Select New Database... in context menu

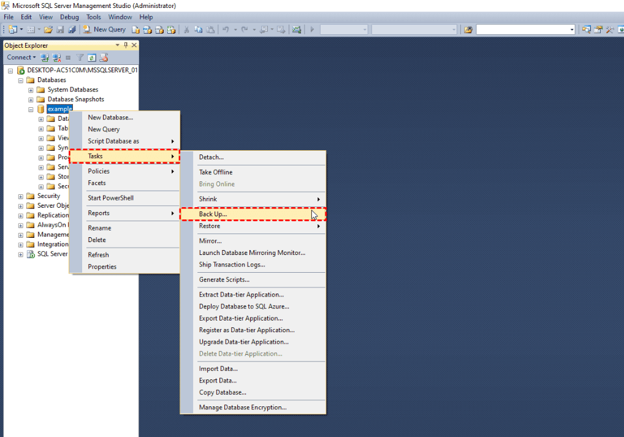point(124,118)
